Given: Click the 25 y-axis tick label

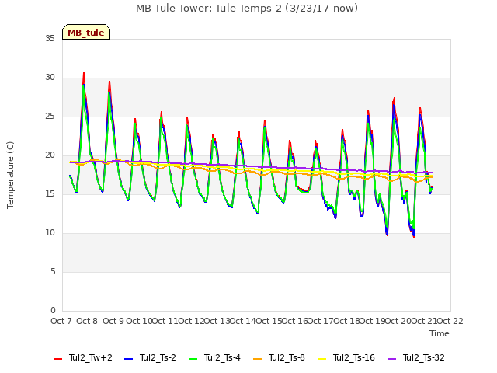Looking at the screenshot, I should (x=50, y=116).
